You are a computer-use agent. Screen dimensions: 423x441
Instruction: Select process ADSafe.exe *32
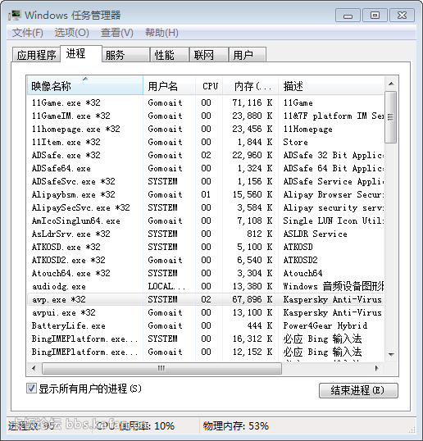click(x=205, y=155)
